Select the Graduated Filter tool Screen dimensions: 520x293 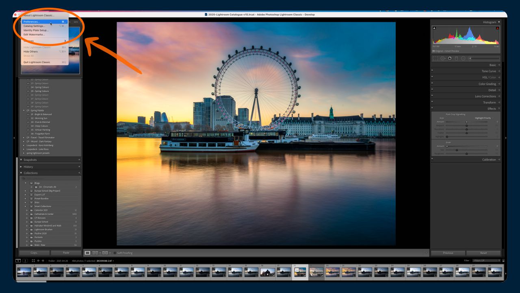point(456,58)
